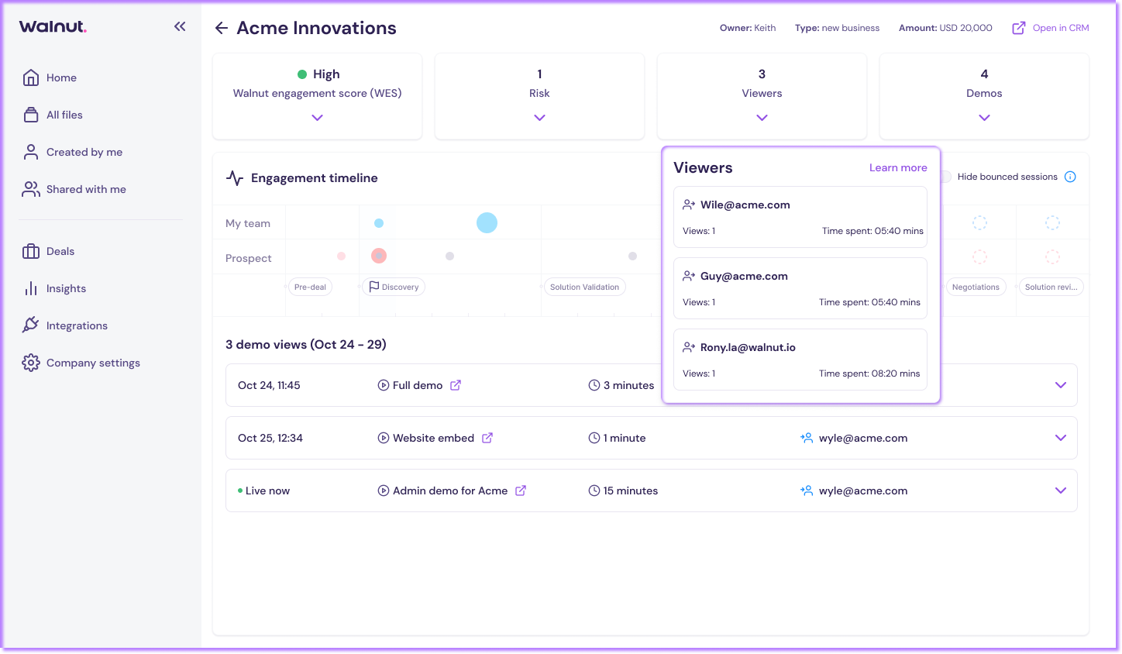
Task: Expand the Risk card chevron
Action: (539, 118)
